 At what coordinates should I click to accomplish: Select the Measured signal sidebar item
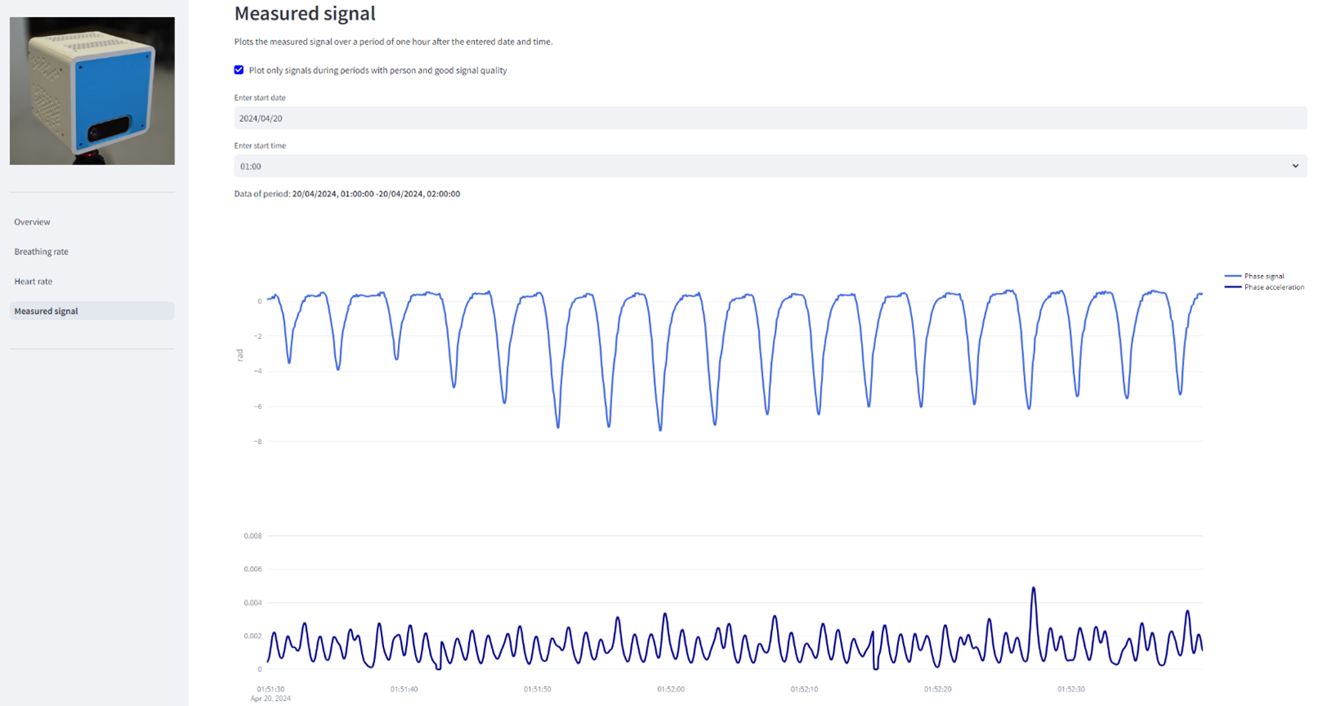tap(46, 311)
